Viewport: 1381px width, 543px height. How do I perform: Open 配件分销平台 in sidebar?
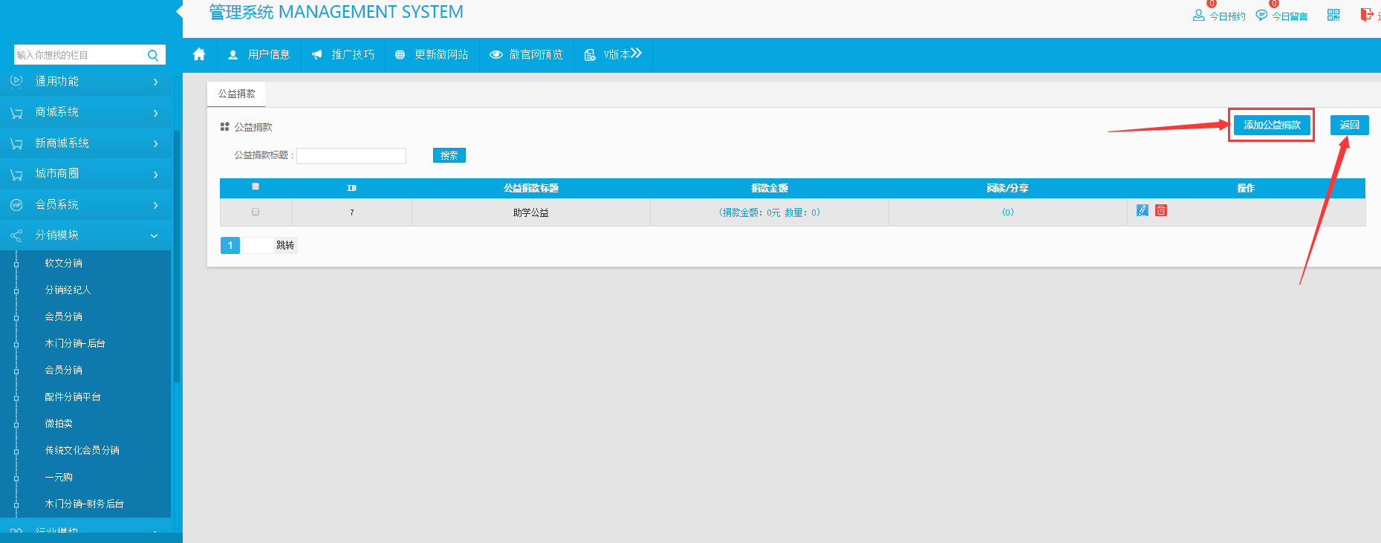coord(73,397)
